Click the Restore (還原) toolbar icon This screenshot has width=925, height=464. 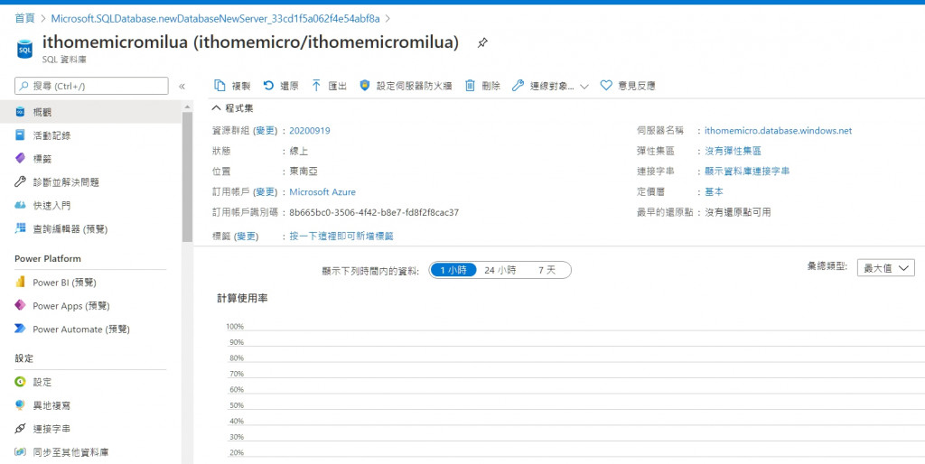(x=268, y=86)
